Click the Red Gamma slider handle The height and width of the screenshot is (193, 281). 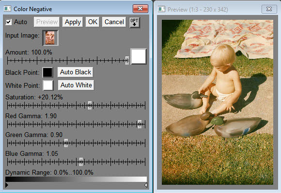point(140,124)
